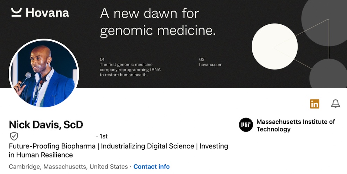Viewport: 347px width, 174px height.
Task: Click Massachusetts Institute of Technology link
Action: 295,125
